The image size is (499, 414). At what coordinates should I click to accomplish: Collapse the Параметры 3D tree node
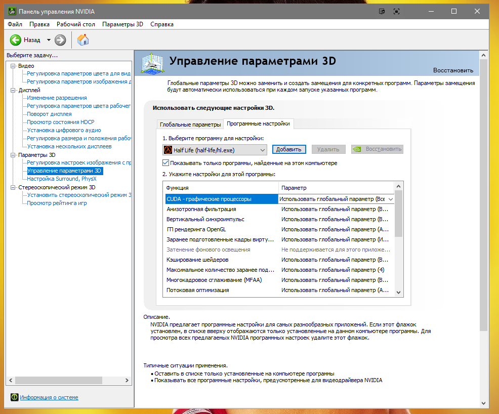point(13,155)
